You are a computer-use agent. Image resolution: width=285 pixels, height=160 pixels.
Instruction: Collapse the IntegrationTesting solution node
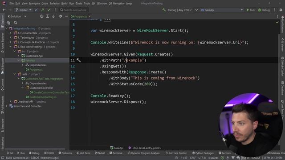[x=7, y=28]
